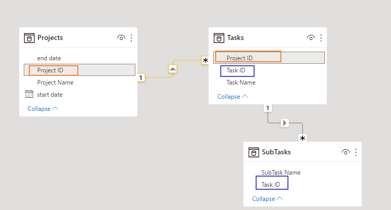Collapse the Tasks table card
Image resolution: width=391 pixels, height=210 pixels.
point(233,96)
